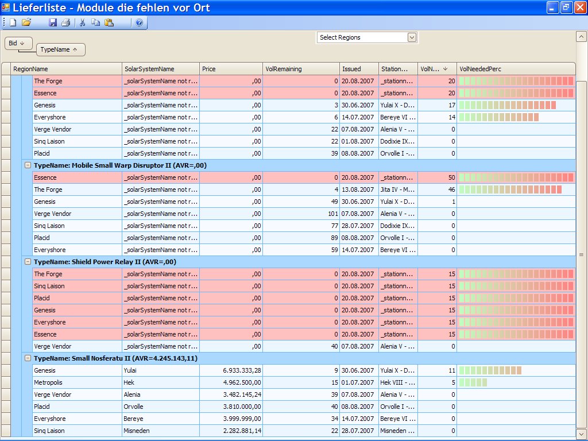Save using the floppy disk icon
This screenshot has height=441, width=588.
pos(53,22)
